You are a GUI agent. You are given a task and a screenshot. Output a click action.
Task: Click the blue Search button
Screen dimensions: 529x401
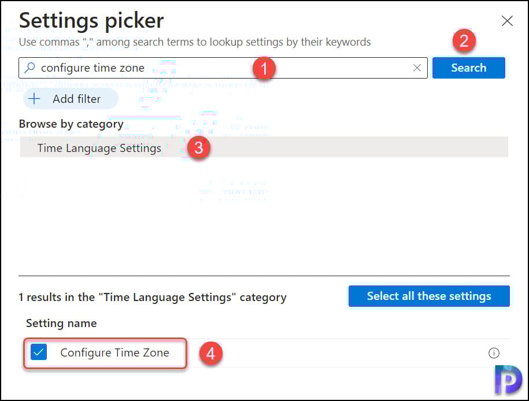pos(469,68)
